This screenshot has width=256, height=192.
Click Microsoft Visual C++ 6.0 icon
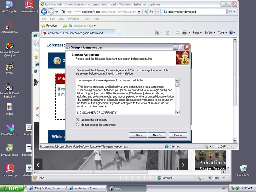[x=9, y=50]
